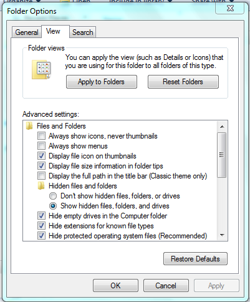This screenshot has height=302, width=250.
Task: Uncheck Display file icon on thumbnails
Action: [41, 156]
